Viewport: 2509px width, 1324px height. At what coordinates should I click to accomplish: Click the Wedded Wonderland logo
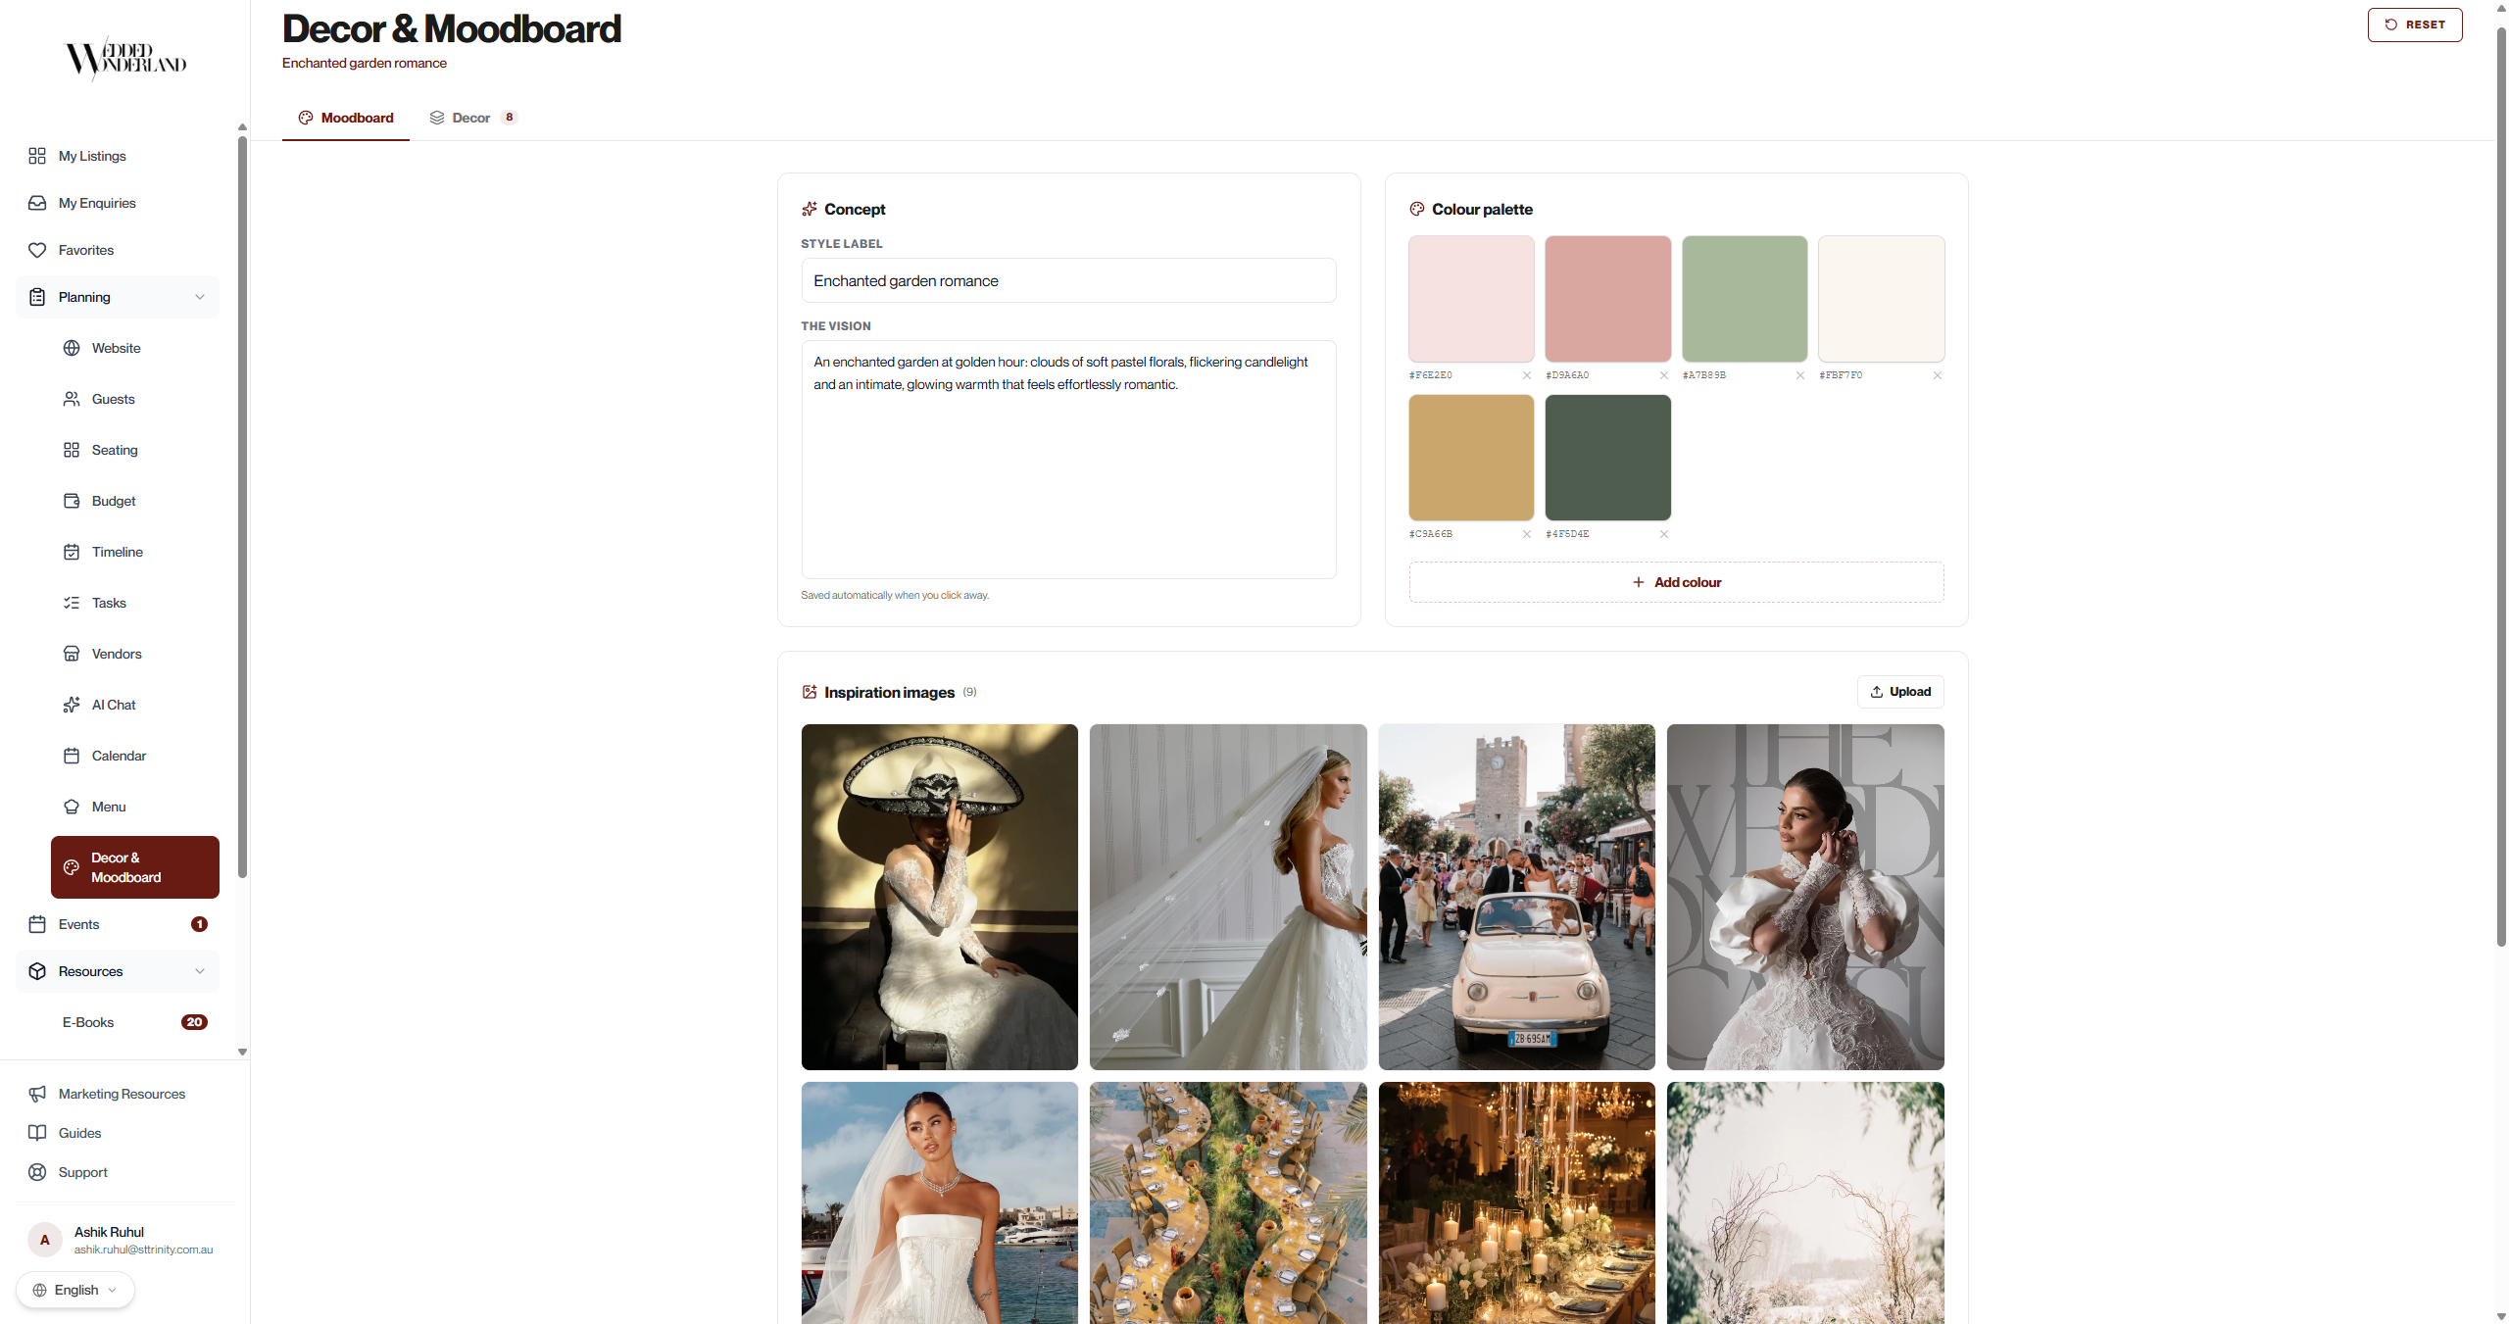click(125, 59)
